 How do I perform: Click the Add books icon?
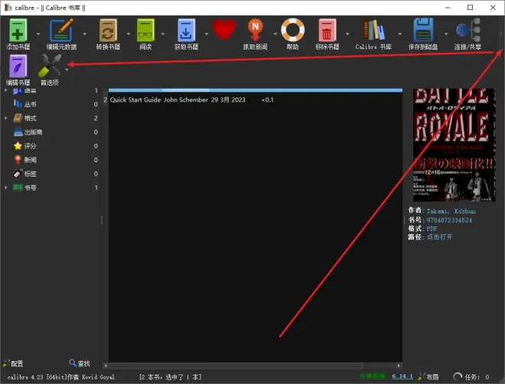[18, 30]
